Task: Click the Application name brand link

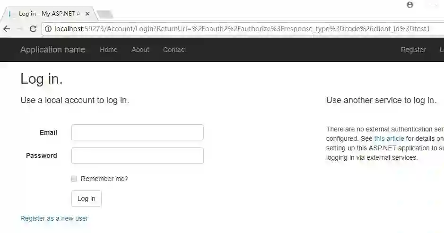Action: tap(53, 50)
